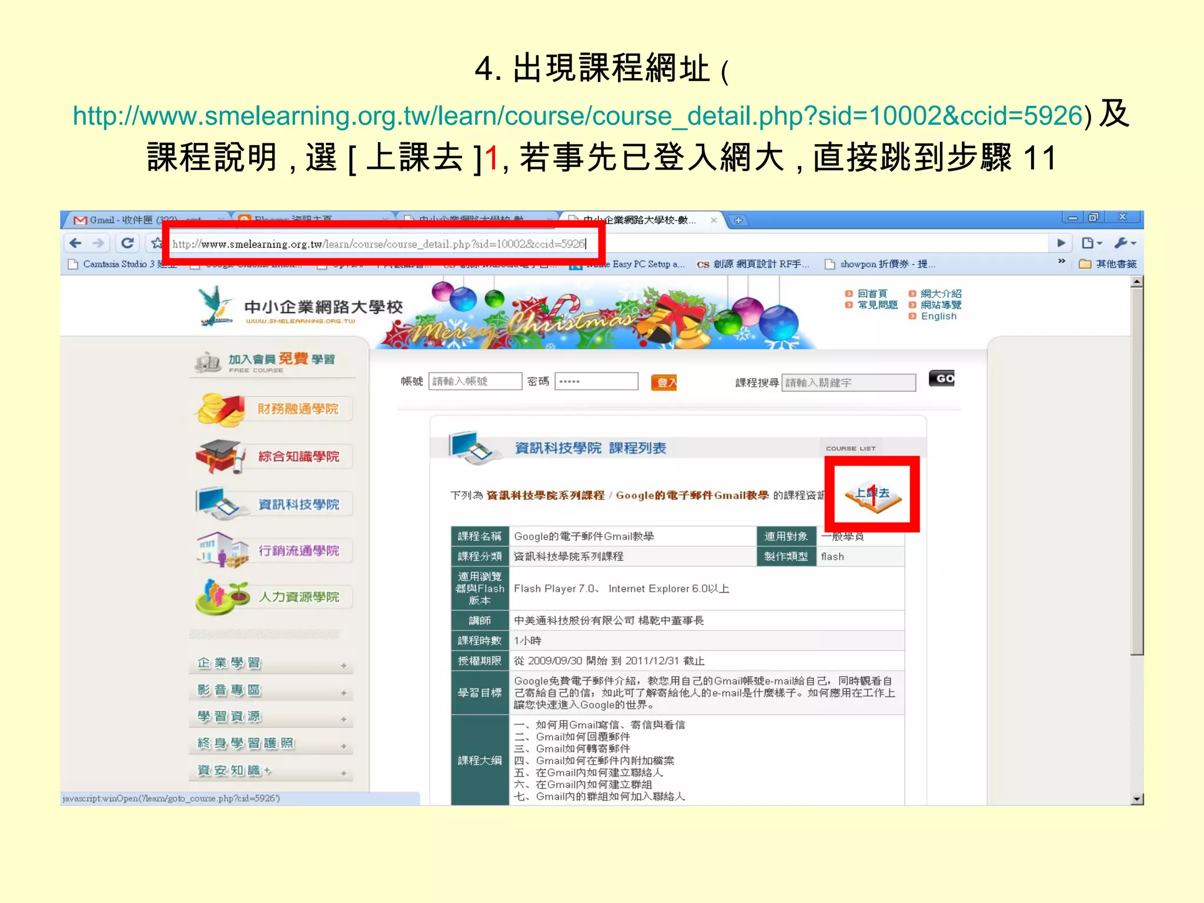Click the 上課去 book icon
The image size is (1204, 903).
point(873,496)
